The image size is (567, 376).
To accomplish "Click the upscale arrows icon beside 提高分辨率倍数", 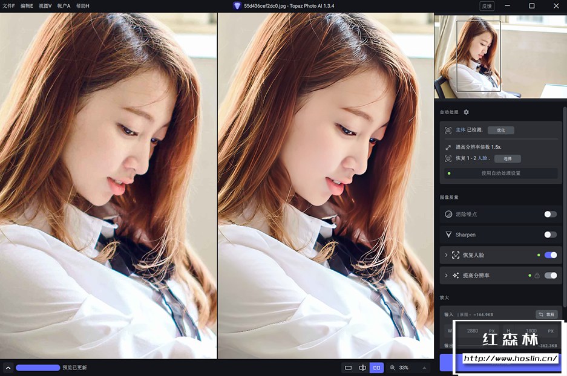I will pyautogui.click(x=448, y=147).
